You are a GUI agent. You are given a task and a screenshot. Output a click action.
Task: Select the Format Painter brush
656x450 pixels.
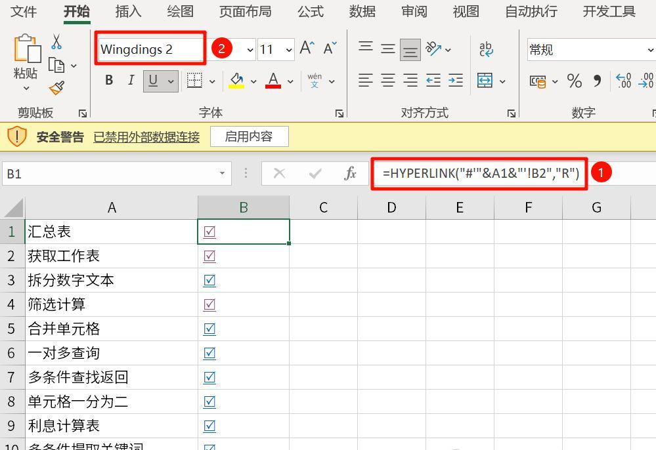pos(56,87)
